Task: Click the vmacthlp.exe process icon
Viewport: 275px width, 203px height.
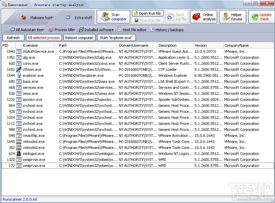Action: pos(19,136)
